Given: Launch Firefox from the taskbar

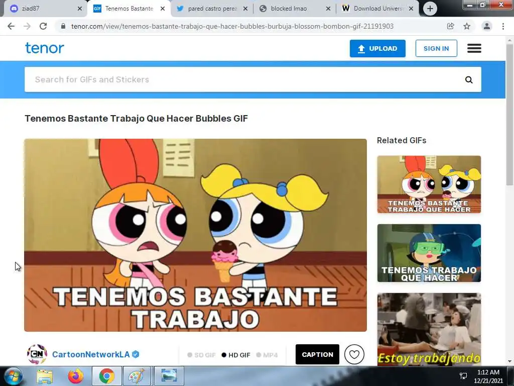Looking at the screenshot, I should click(x=75, y=376).
